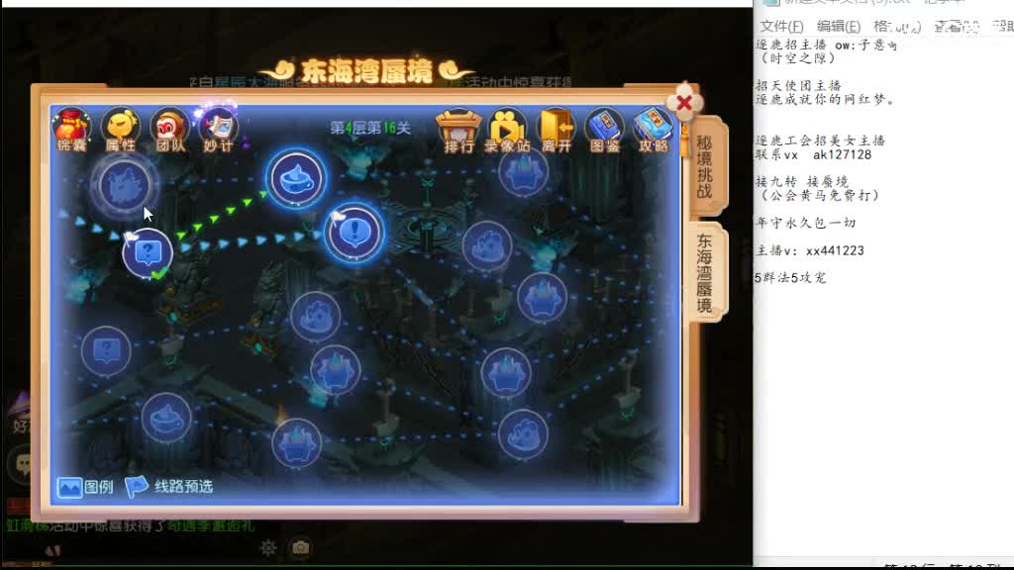
Task: Open the 团队 team icon
Action: coord(170,130)
